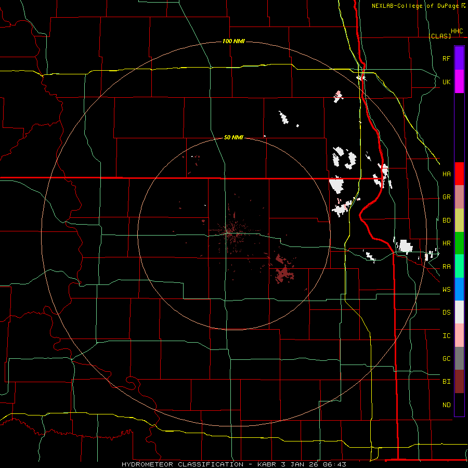Pick the green HR legend swatch
468x468 pixels.
[x=459, y=243]
